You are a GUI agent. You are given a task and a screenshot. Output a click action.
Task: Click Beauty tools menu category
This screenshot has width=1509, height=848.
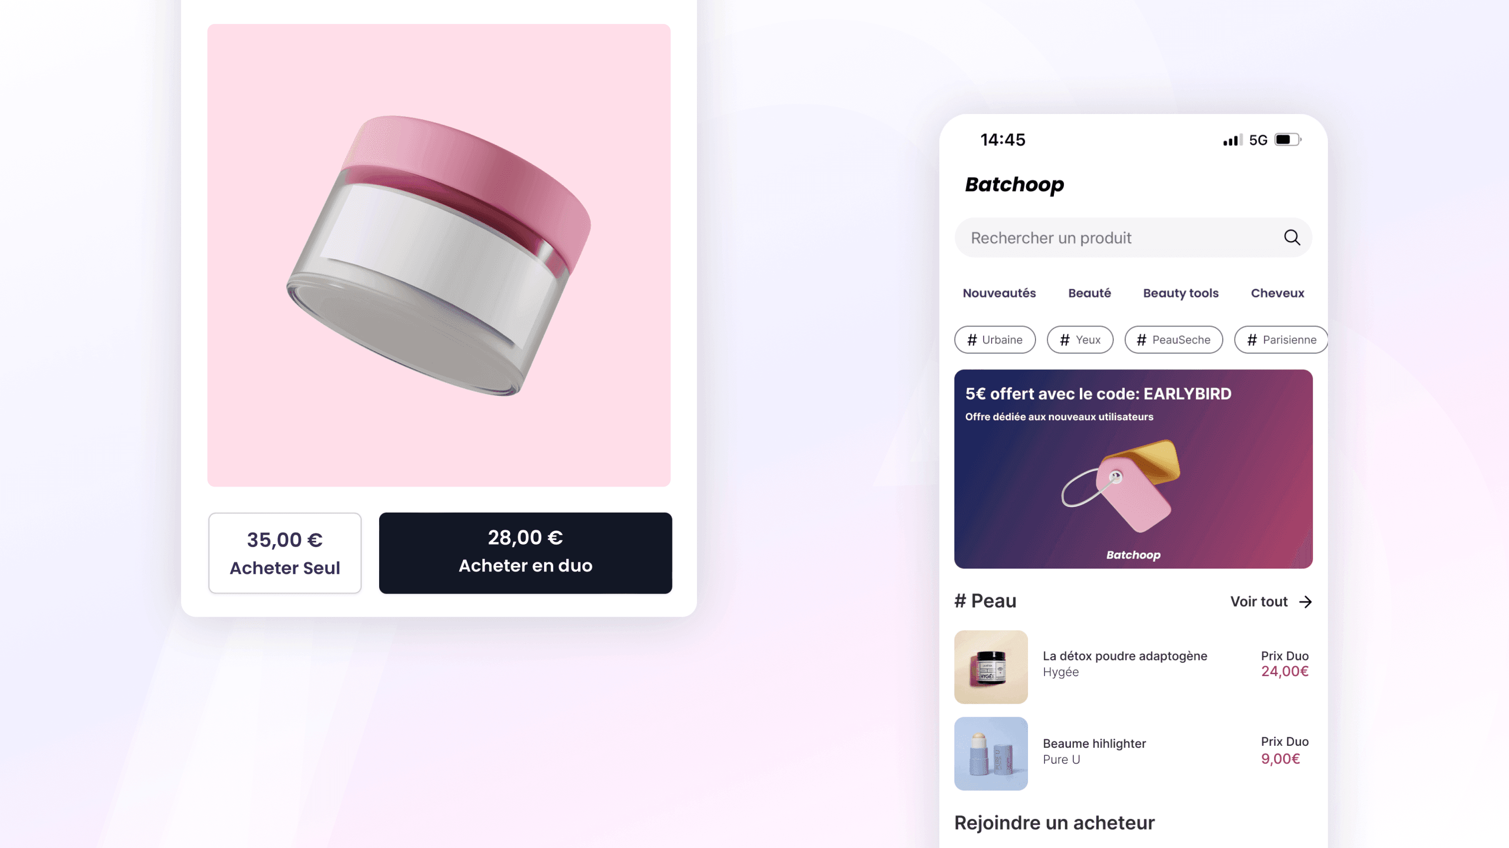coord(1179,293)
